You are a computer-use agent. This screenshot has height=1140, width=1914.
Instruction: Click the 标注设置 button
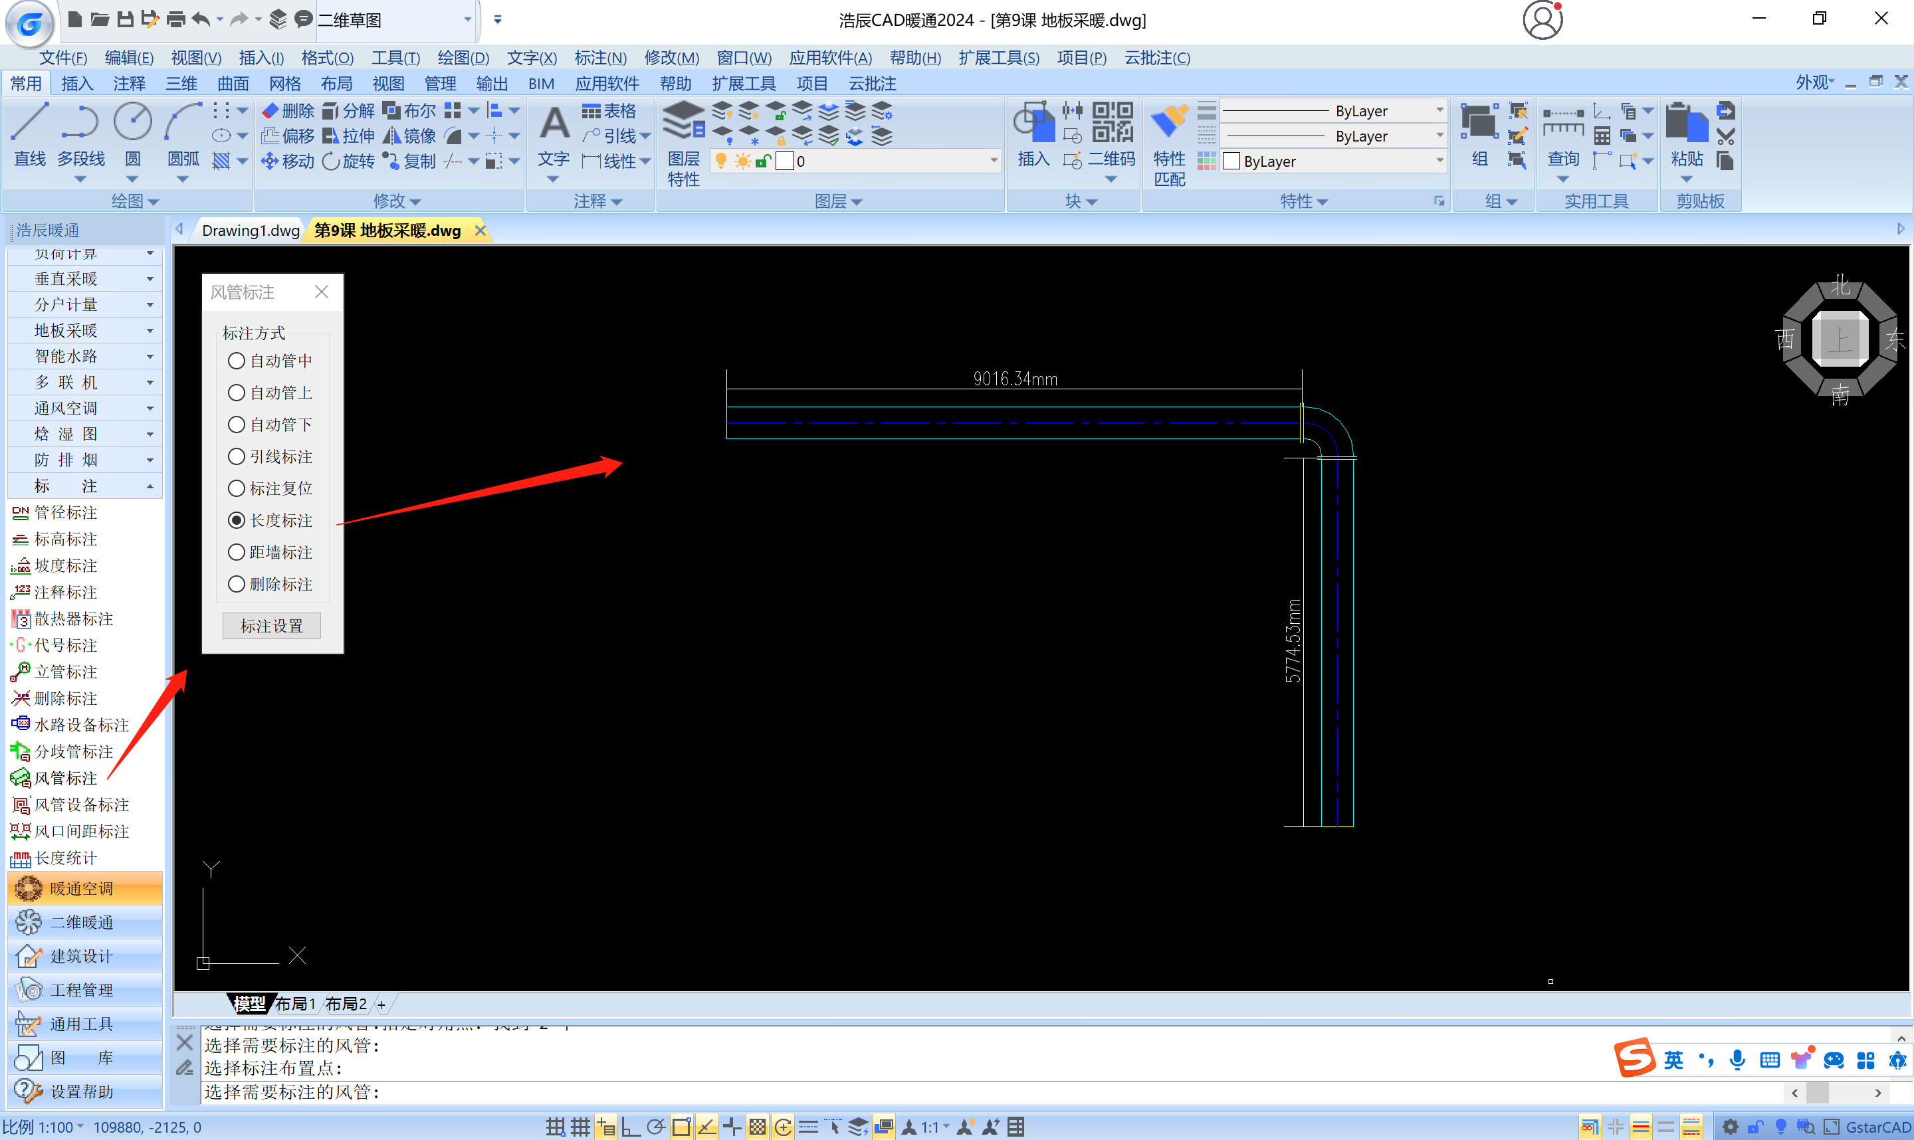271,625
